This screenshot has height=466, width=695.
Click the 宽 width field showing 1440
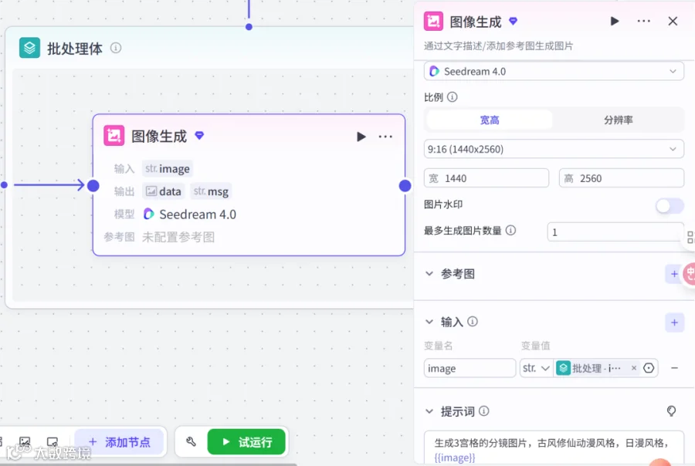point(486,178)
